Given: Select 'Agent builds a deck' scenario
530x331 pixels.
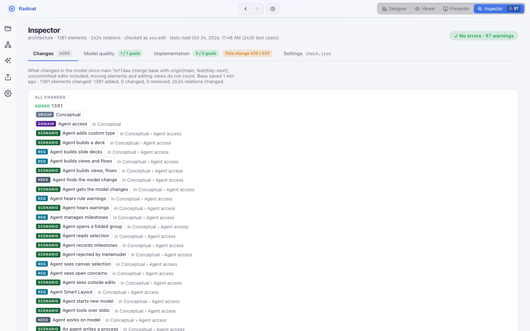Looking at the screenshot, I should click(71, 143).
